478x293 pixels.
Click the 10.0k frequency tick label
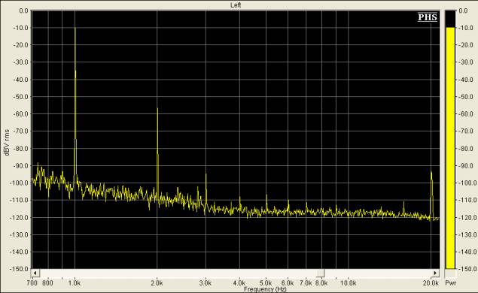348,283
